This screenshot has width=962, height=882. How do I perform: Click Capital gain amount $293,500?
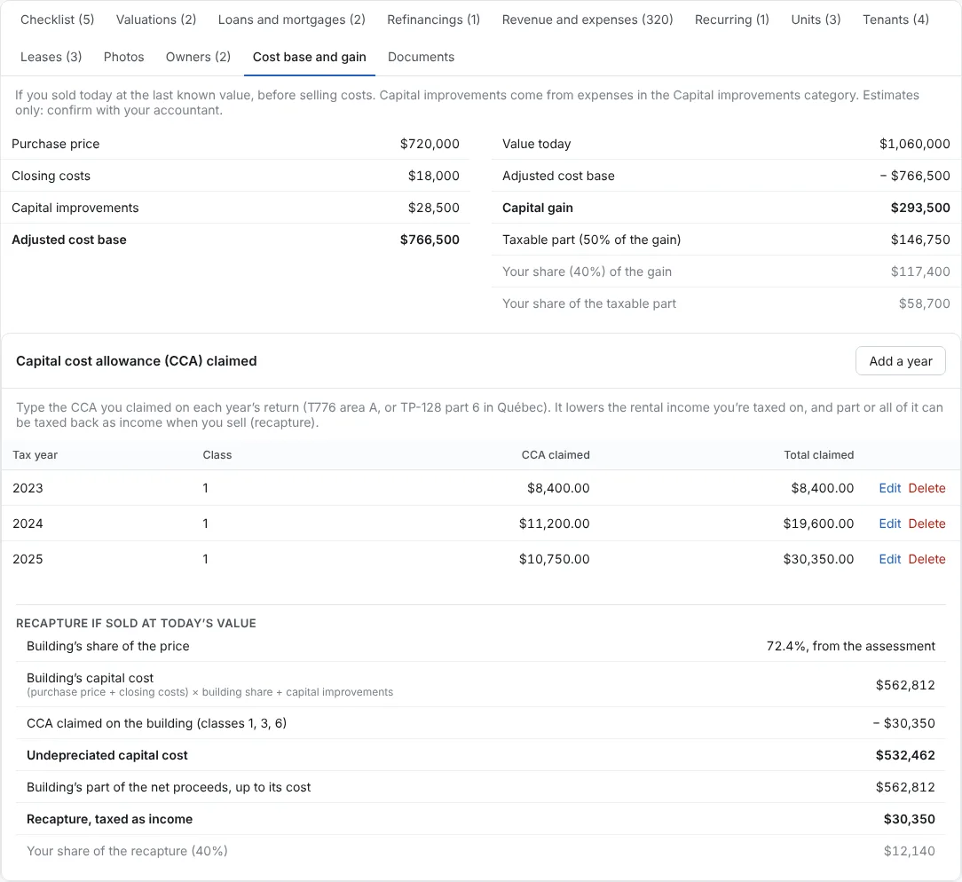pyautogui.click(x=919, y=208)
